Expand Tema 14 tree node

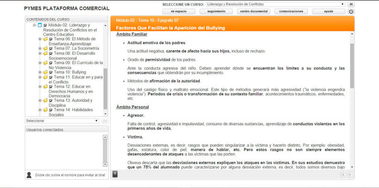click(40, 110)
